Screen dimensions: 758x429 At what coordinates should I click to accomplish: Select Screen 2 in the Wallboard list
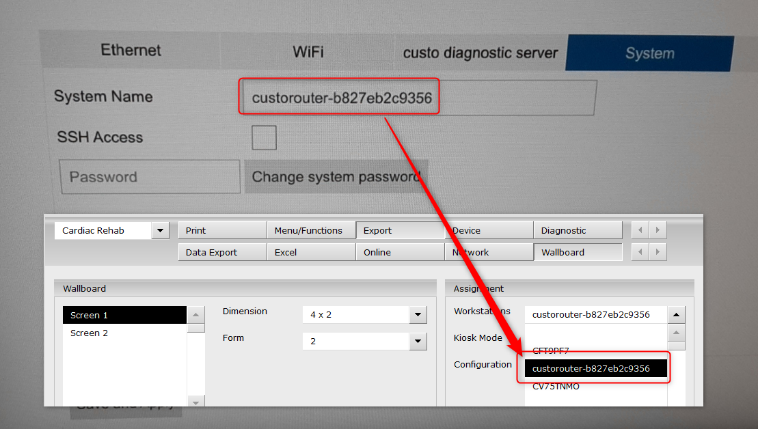(124, 333)
